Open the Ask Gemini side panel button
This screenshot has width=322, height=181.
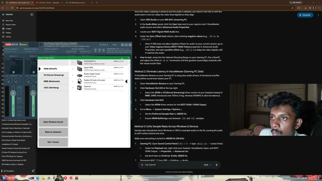[x=296, y=3]
